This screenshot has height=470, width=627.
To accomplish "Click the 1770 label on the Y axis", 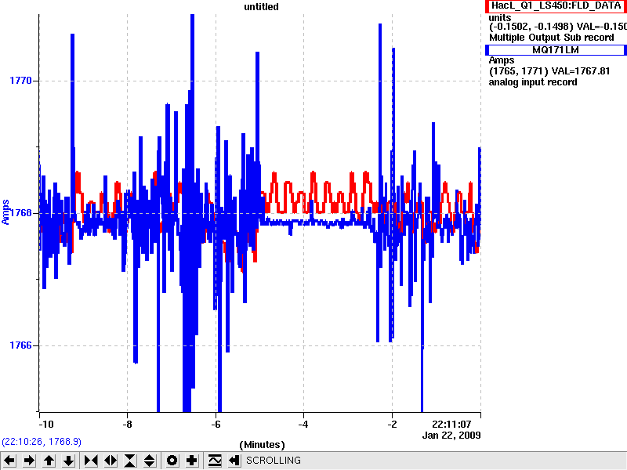I will 20,81.
